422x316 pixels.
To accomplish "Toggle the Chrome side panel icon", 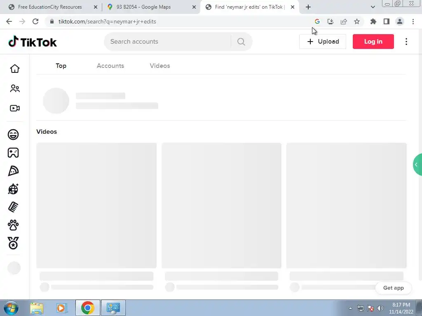I will click(387, 21).
